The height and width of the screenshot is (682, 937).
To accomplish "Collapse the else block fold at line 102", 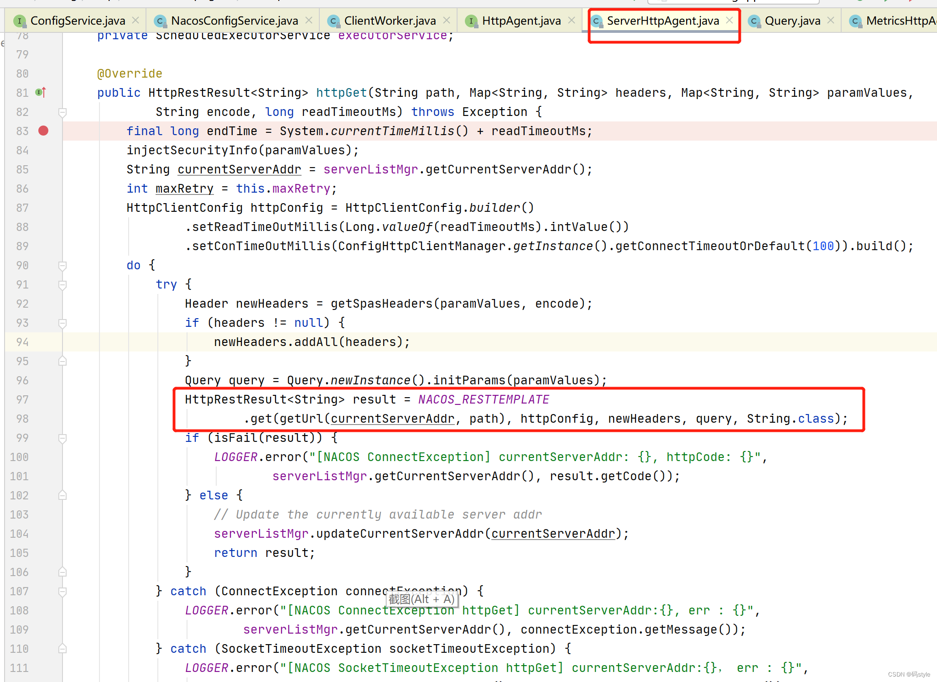I will pyautogui.click(x=63, y=495).
